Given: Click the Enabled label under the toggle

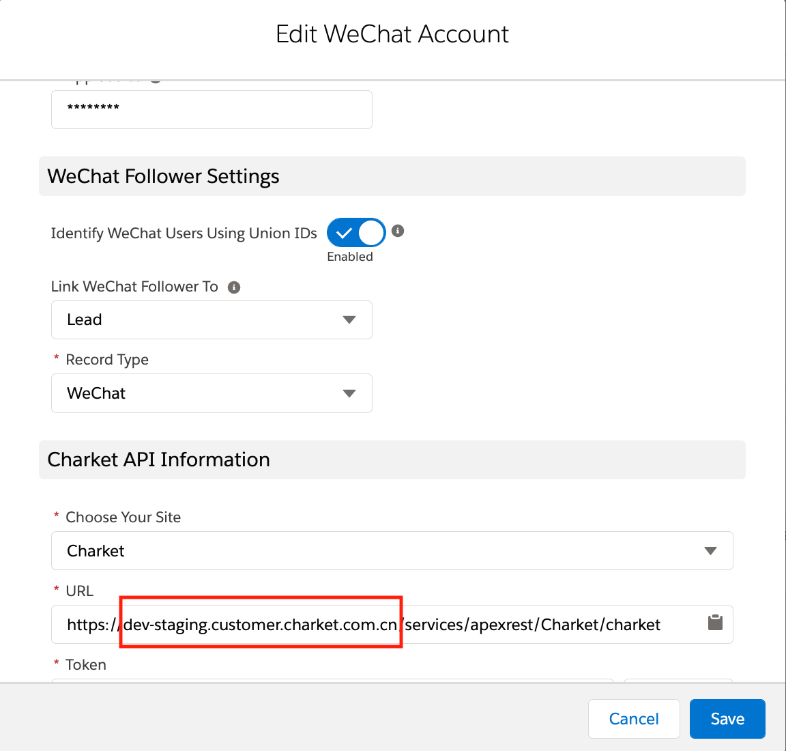Looking at the screenshot, I should (x=350, y=257).
